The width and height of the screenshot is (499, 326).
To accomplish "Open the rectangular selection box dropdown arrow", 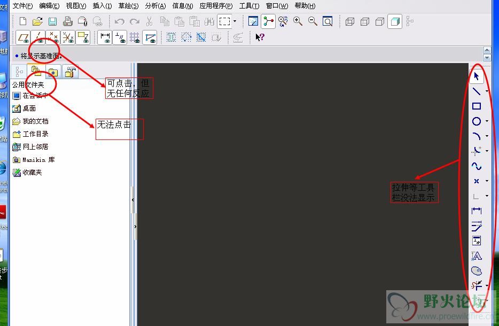I will [235, 21].
